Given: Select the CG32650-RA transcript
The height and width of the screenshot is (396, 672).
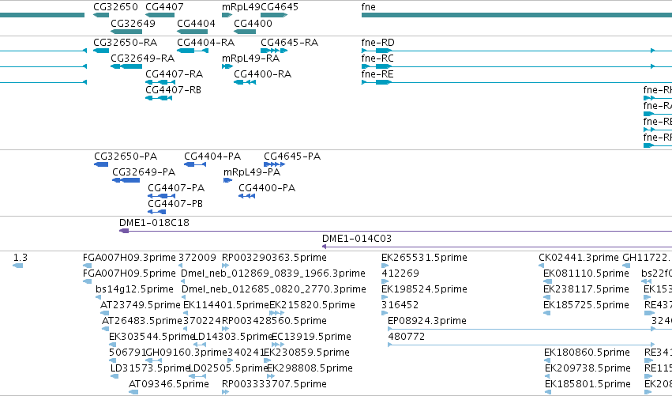Looking at the screenshot, I should [x=101, y=51].
